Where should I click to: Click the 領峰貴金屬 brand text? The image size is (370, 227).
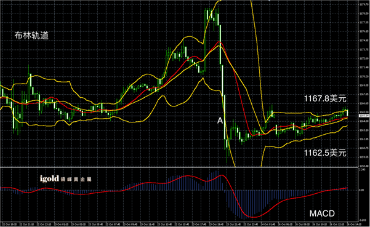pos(76,180)
